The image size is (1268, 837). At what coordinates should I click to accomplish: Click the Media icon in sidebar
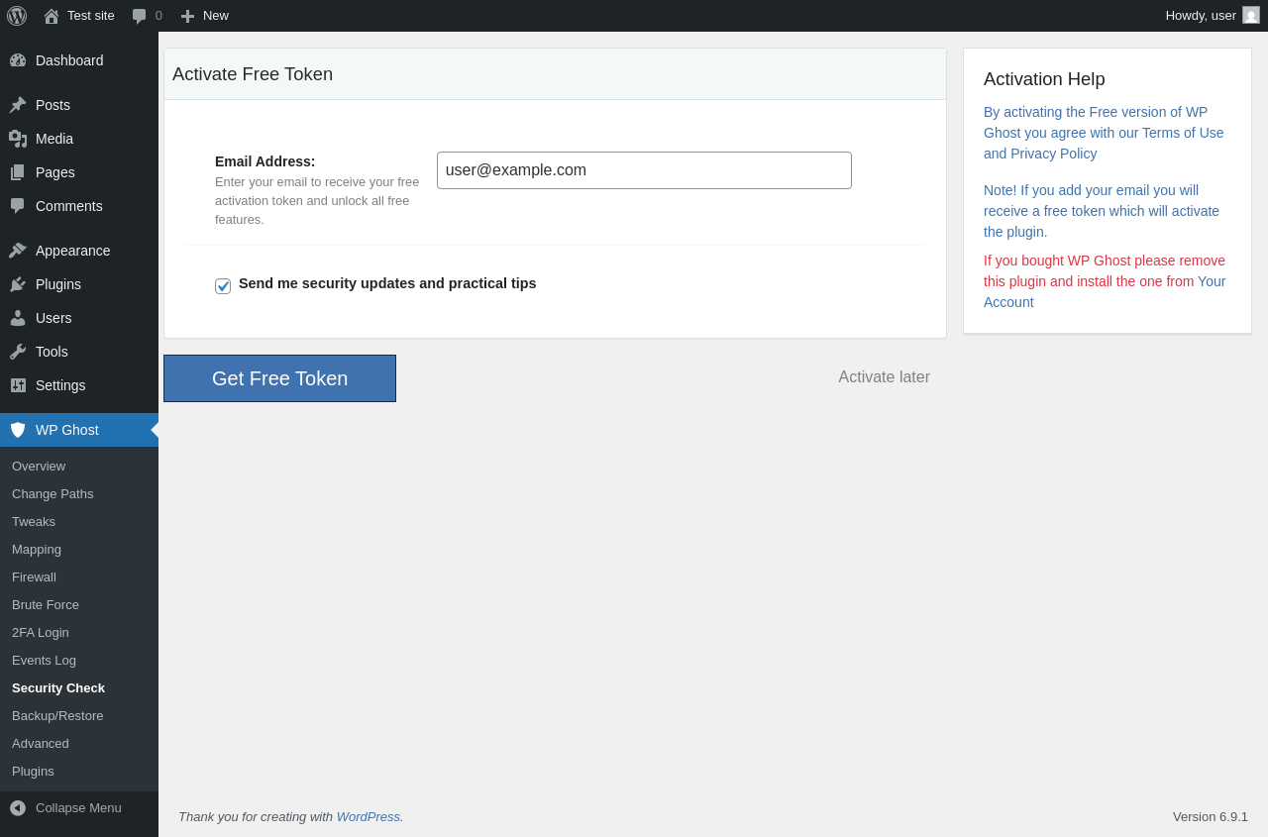(18, 139)
